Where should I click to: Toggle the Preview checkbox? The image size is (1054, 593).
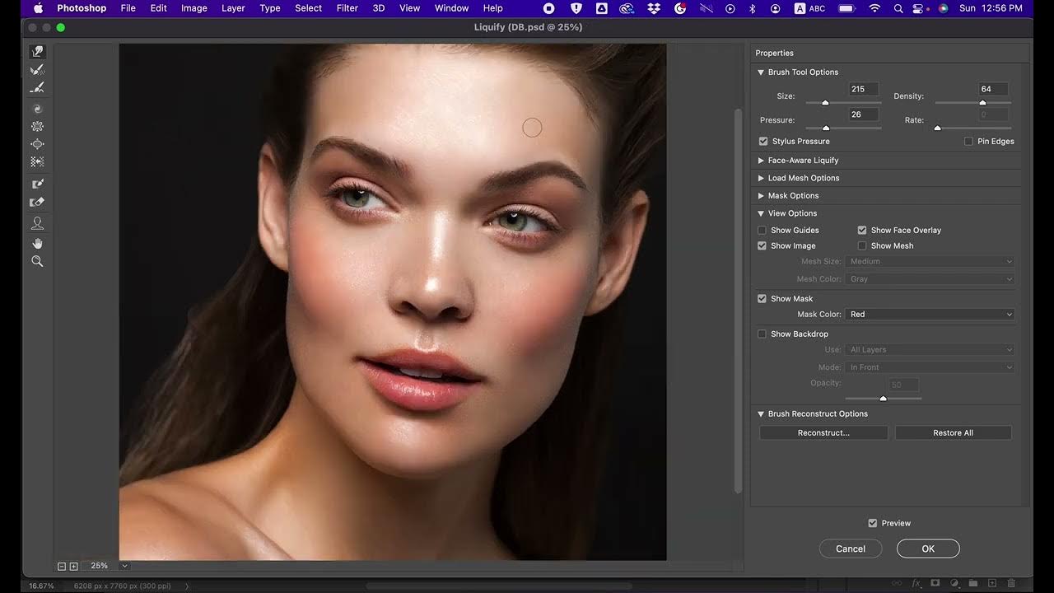[872, 523]
